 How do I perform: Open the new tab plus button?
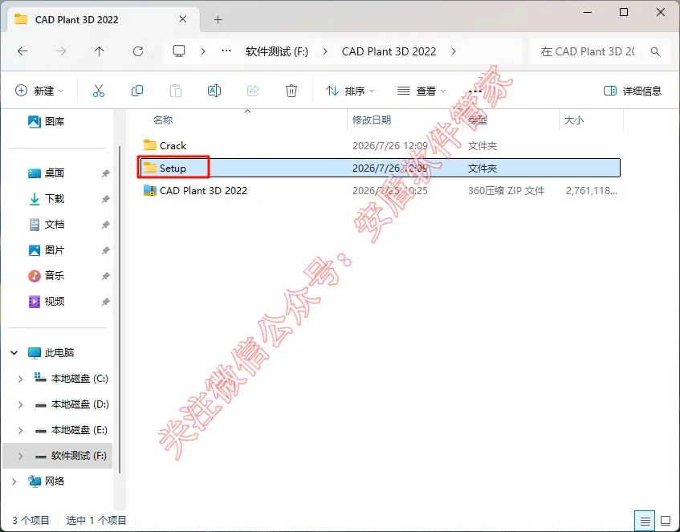point(218,19)
